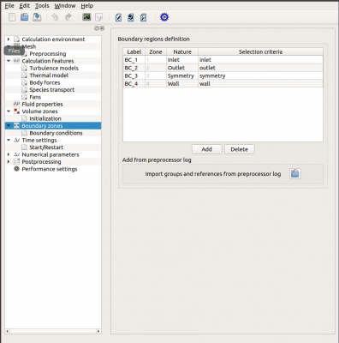339x343 pixels.
Task: Open the File menu
Action: 9,6
